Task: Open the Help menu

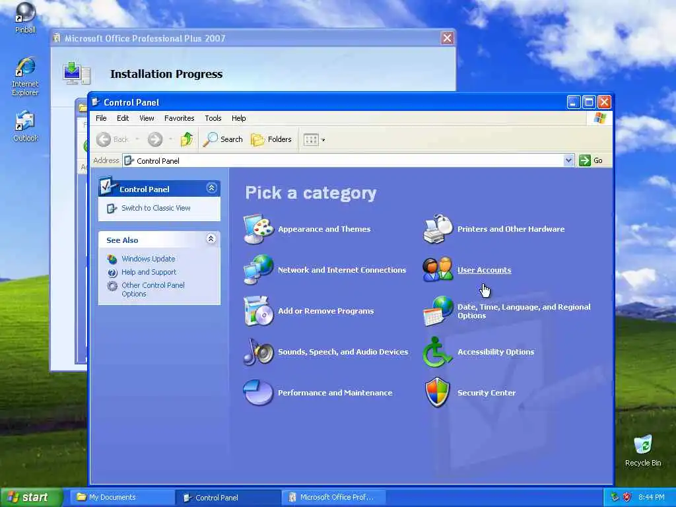Action: click(238, 118)
